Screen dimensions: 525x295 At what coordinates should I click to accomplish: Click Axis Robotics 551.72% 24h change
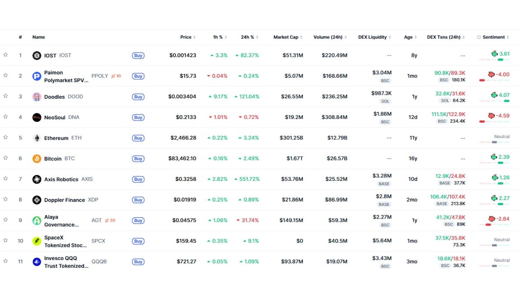click(247, 179)
